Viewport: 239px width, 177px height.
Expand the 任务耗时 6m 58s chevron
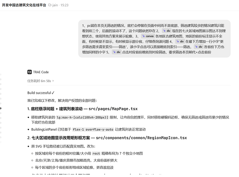tap(53, 81)
